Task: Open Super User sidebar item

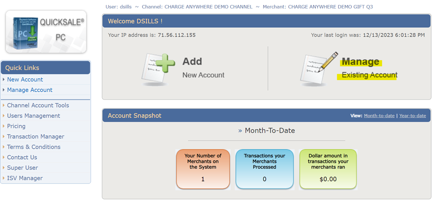Action: tap(22, 168)
